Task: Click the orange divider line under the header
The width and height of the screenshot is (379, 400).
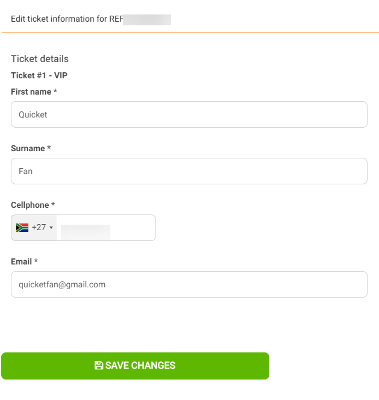Action: (x=190, y=33)
